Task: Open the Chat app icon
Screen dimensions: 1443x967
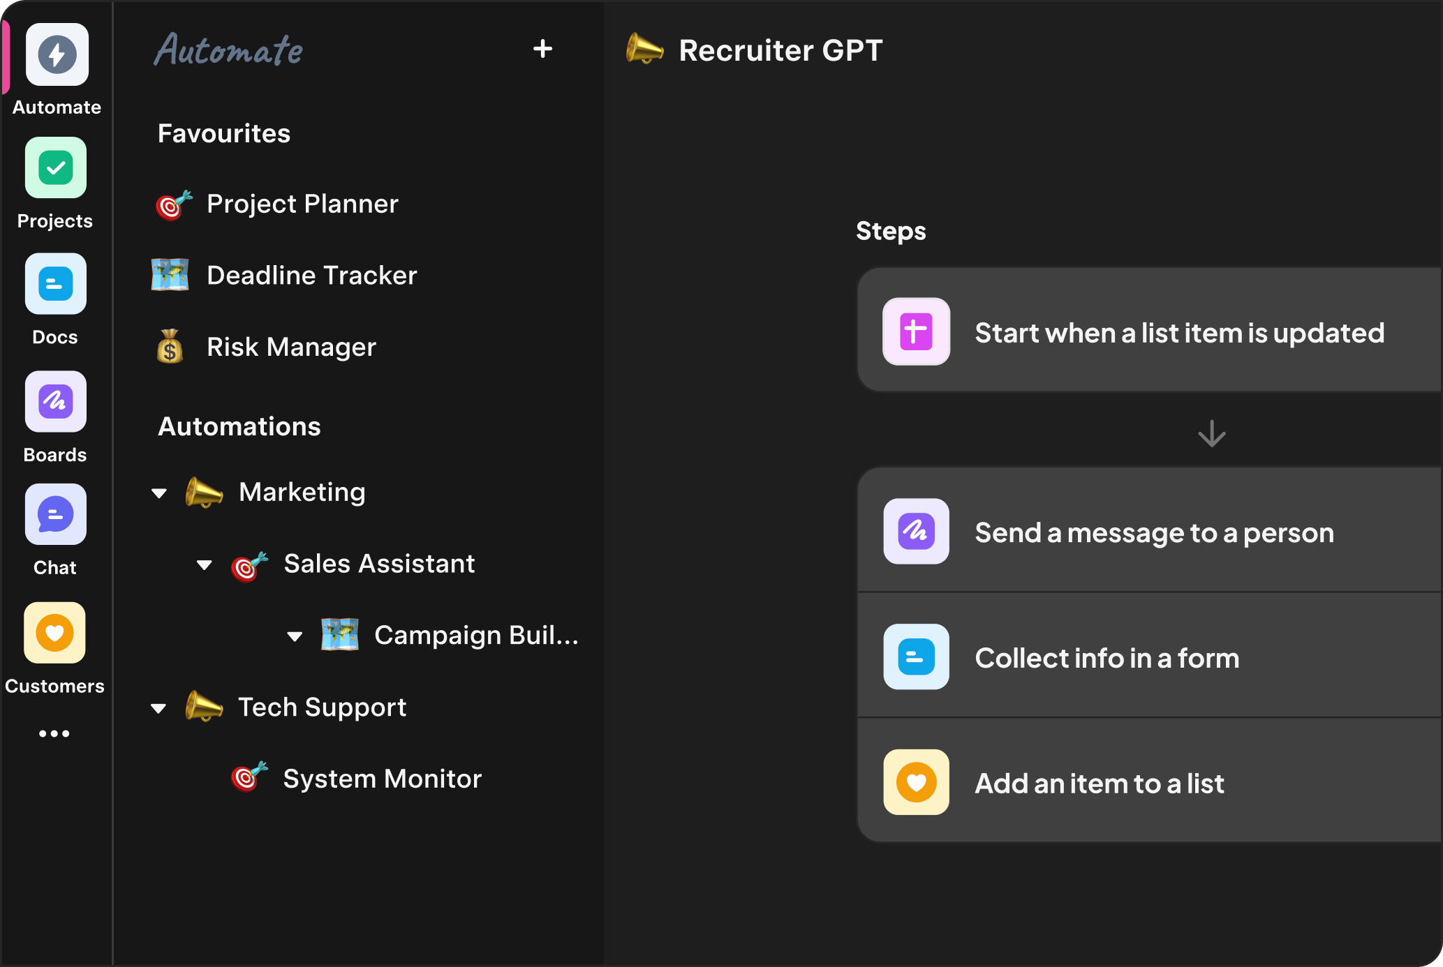Action: point(56,515)
